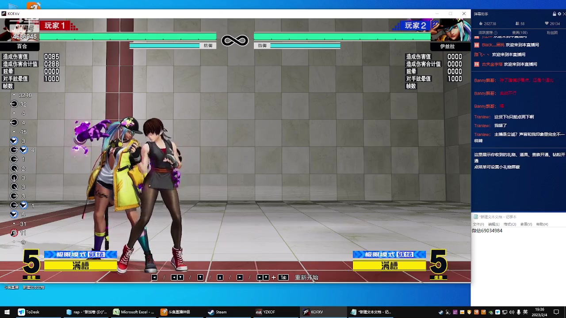Open danmaku panel settings gear
Image resolution: width=566 pixels, height=318 pixels.
click(559, 14)
